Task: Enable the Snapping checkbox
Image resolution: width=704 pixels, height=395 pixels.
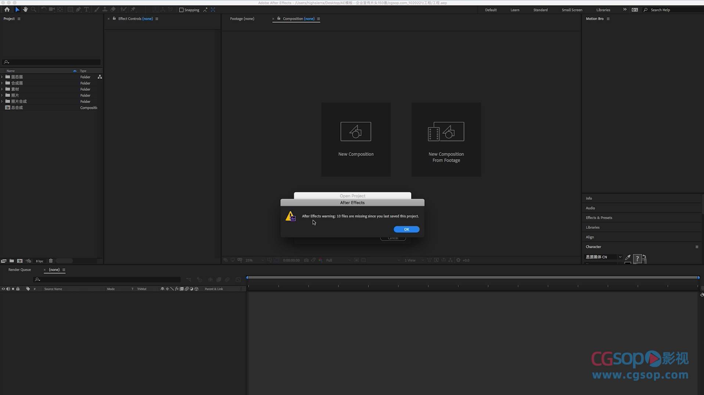Action: coord(181,10)
